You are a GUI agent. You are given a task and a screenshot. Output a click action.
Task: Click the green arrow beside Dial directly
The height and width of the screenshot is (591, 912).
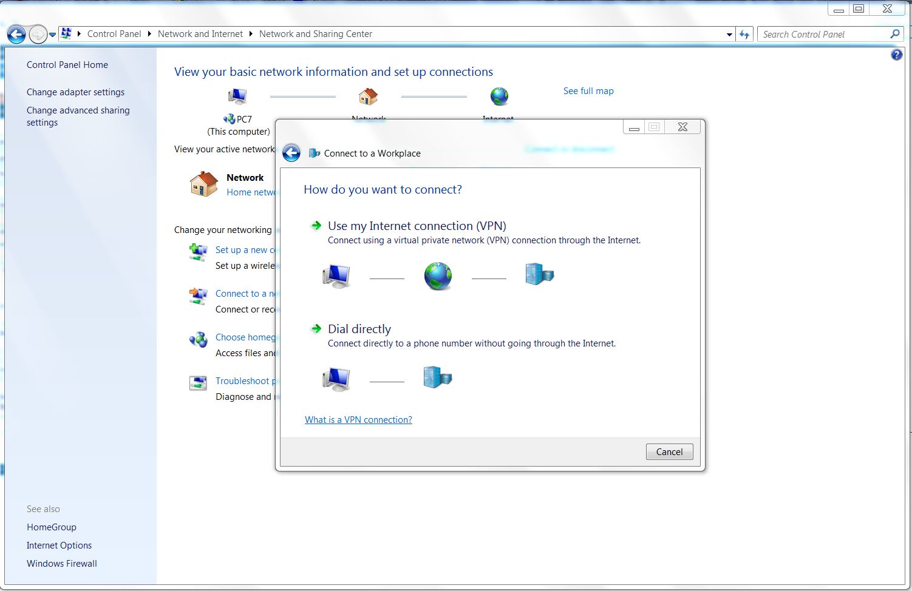[x=316, y=329]
